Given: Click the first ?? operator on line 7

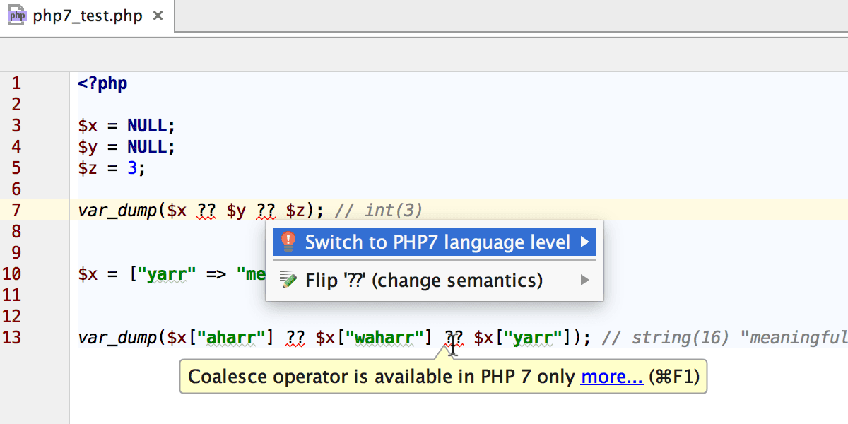Looking at the screenshot, I should [207, 211].
